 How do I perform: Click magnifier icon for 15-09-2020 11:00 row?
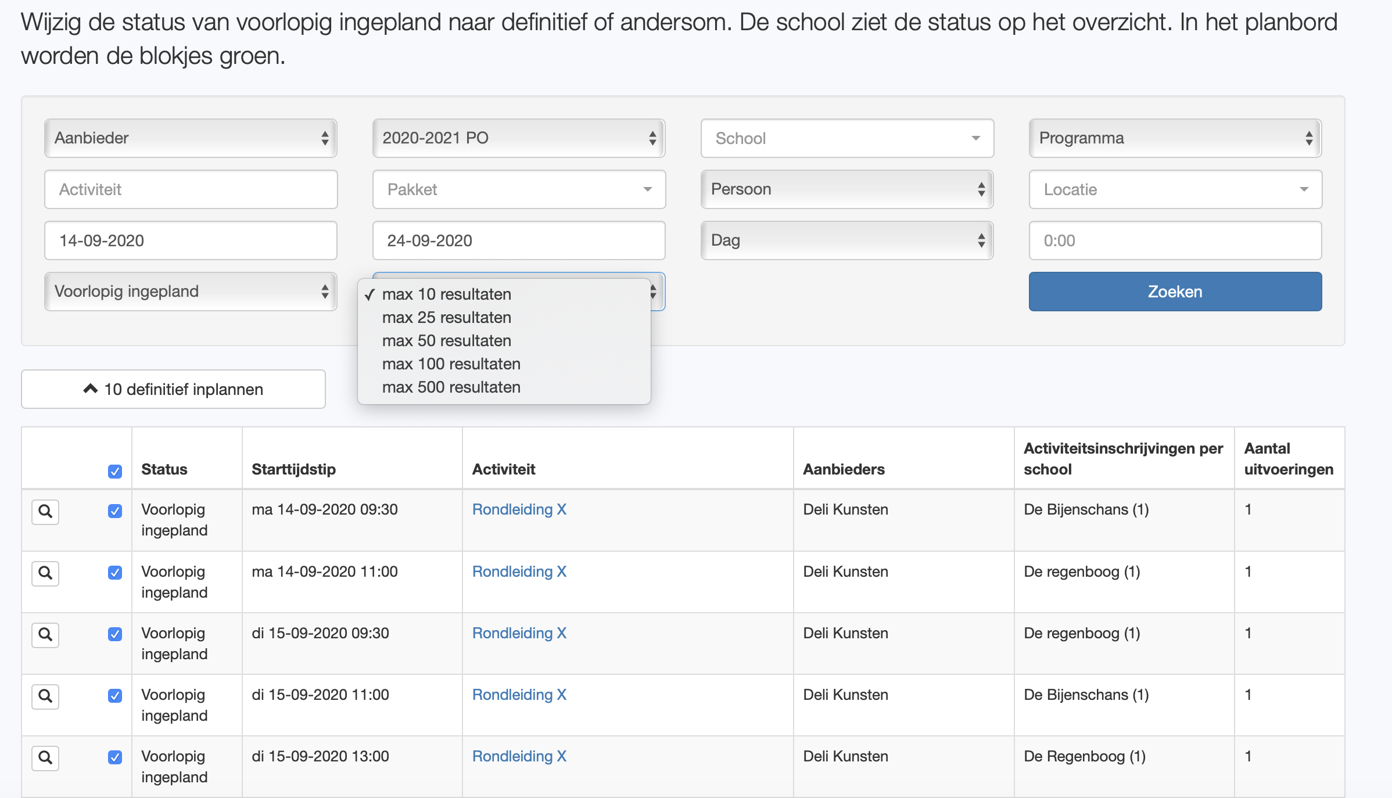tap(45, 696)
